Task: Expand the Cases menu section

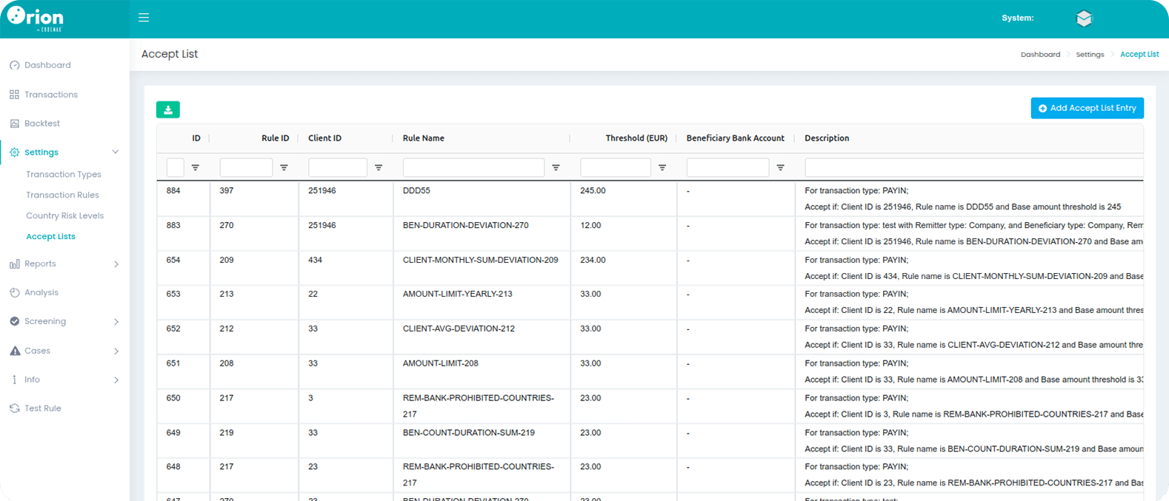Action: pos(116,352)
